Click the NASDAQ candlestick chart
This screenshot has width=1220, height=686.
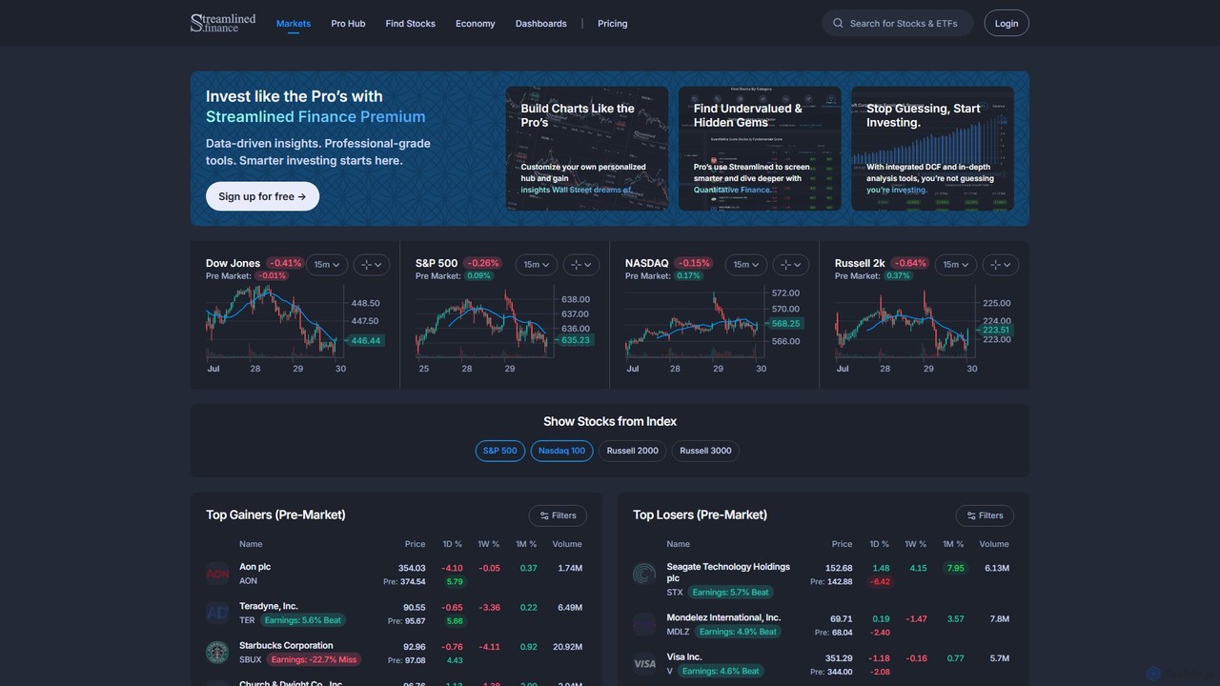[x=694, y=321]
